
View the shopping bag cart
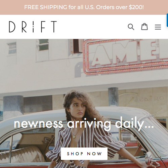click(144, 27)
